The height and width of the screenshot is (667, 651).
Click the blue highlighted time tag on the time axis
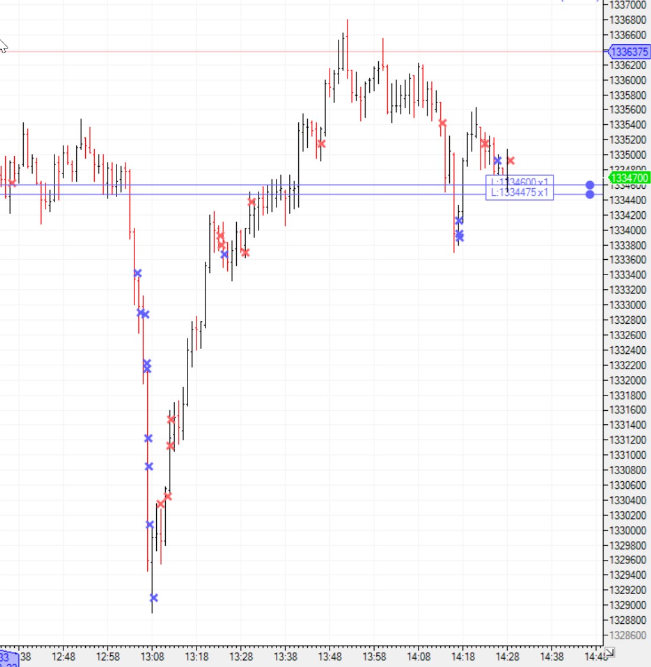[x=9, y=659]
